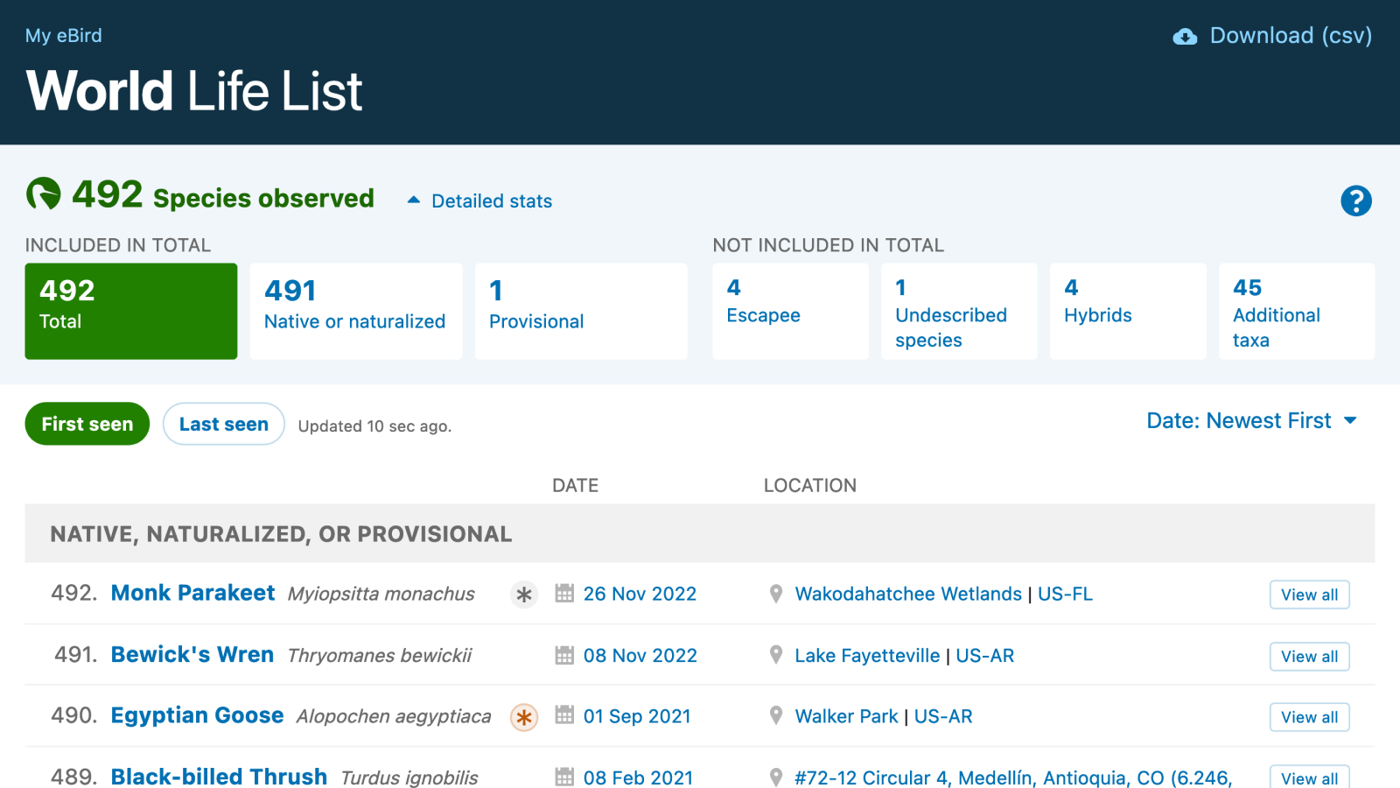Open the 26 Nov 2022 checklist date
The image size is (1400, 788).
(640, 594)
